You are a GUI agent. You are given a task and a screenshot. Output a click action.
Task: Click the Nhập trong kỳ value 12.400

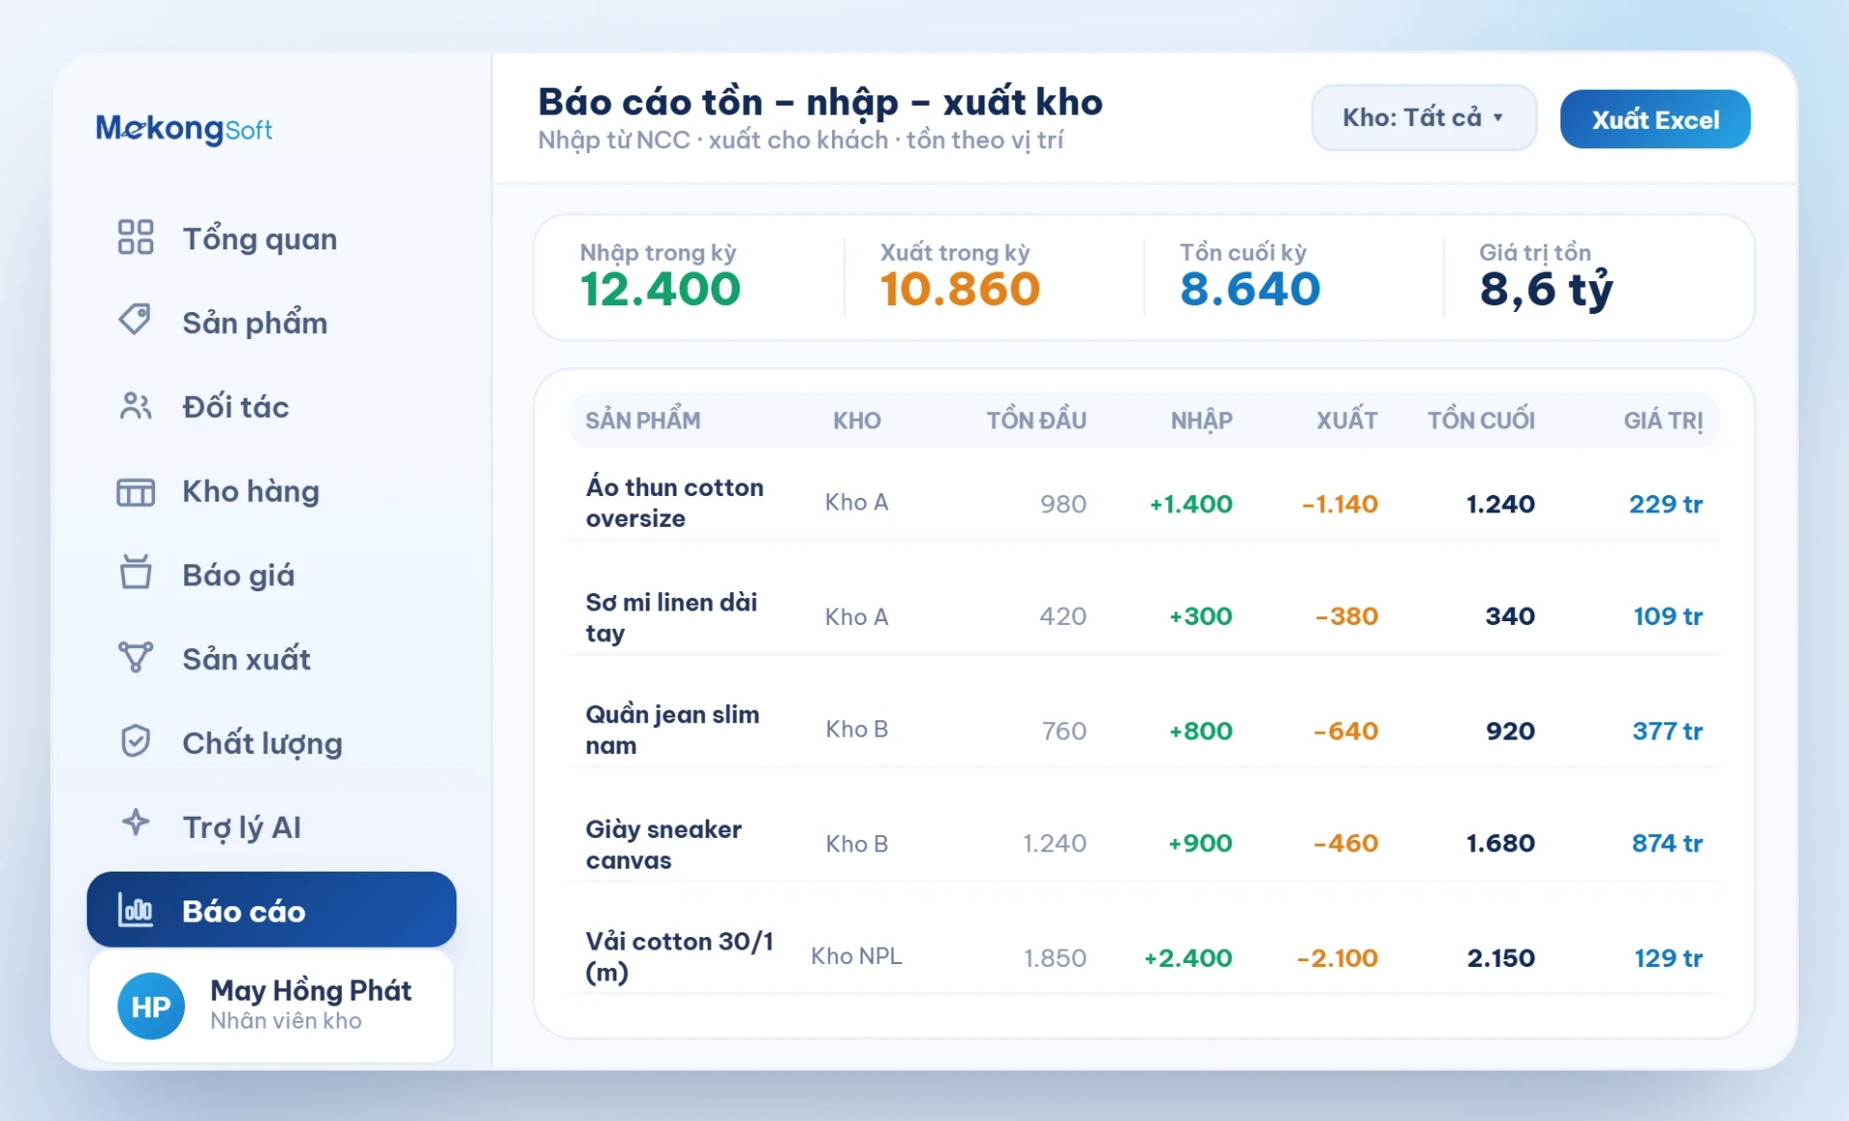tap(661, 289)
